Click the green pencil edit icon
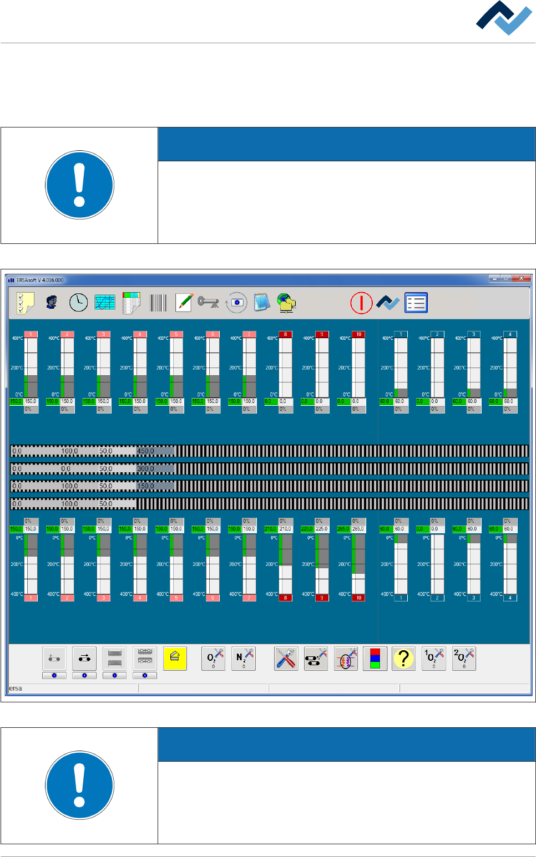 click(184, 302)
